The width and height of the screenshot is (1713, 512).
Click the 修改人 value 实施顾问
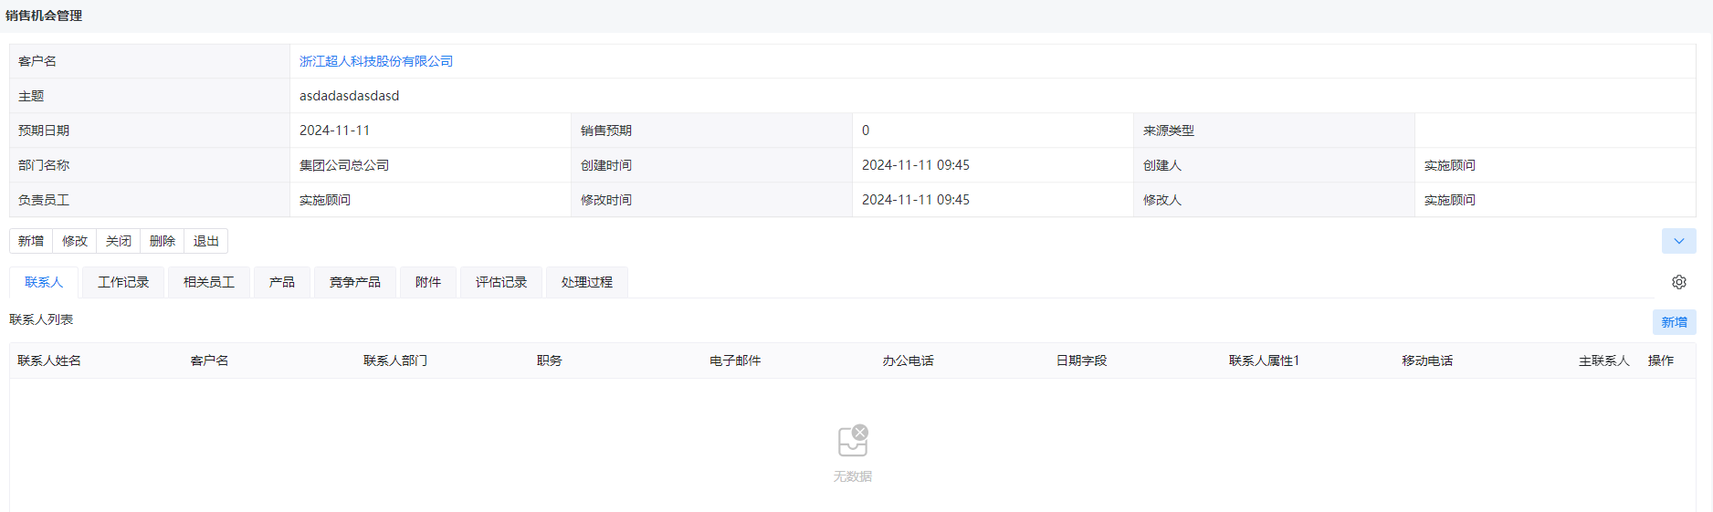(x=1450, y=200)
